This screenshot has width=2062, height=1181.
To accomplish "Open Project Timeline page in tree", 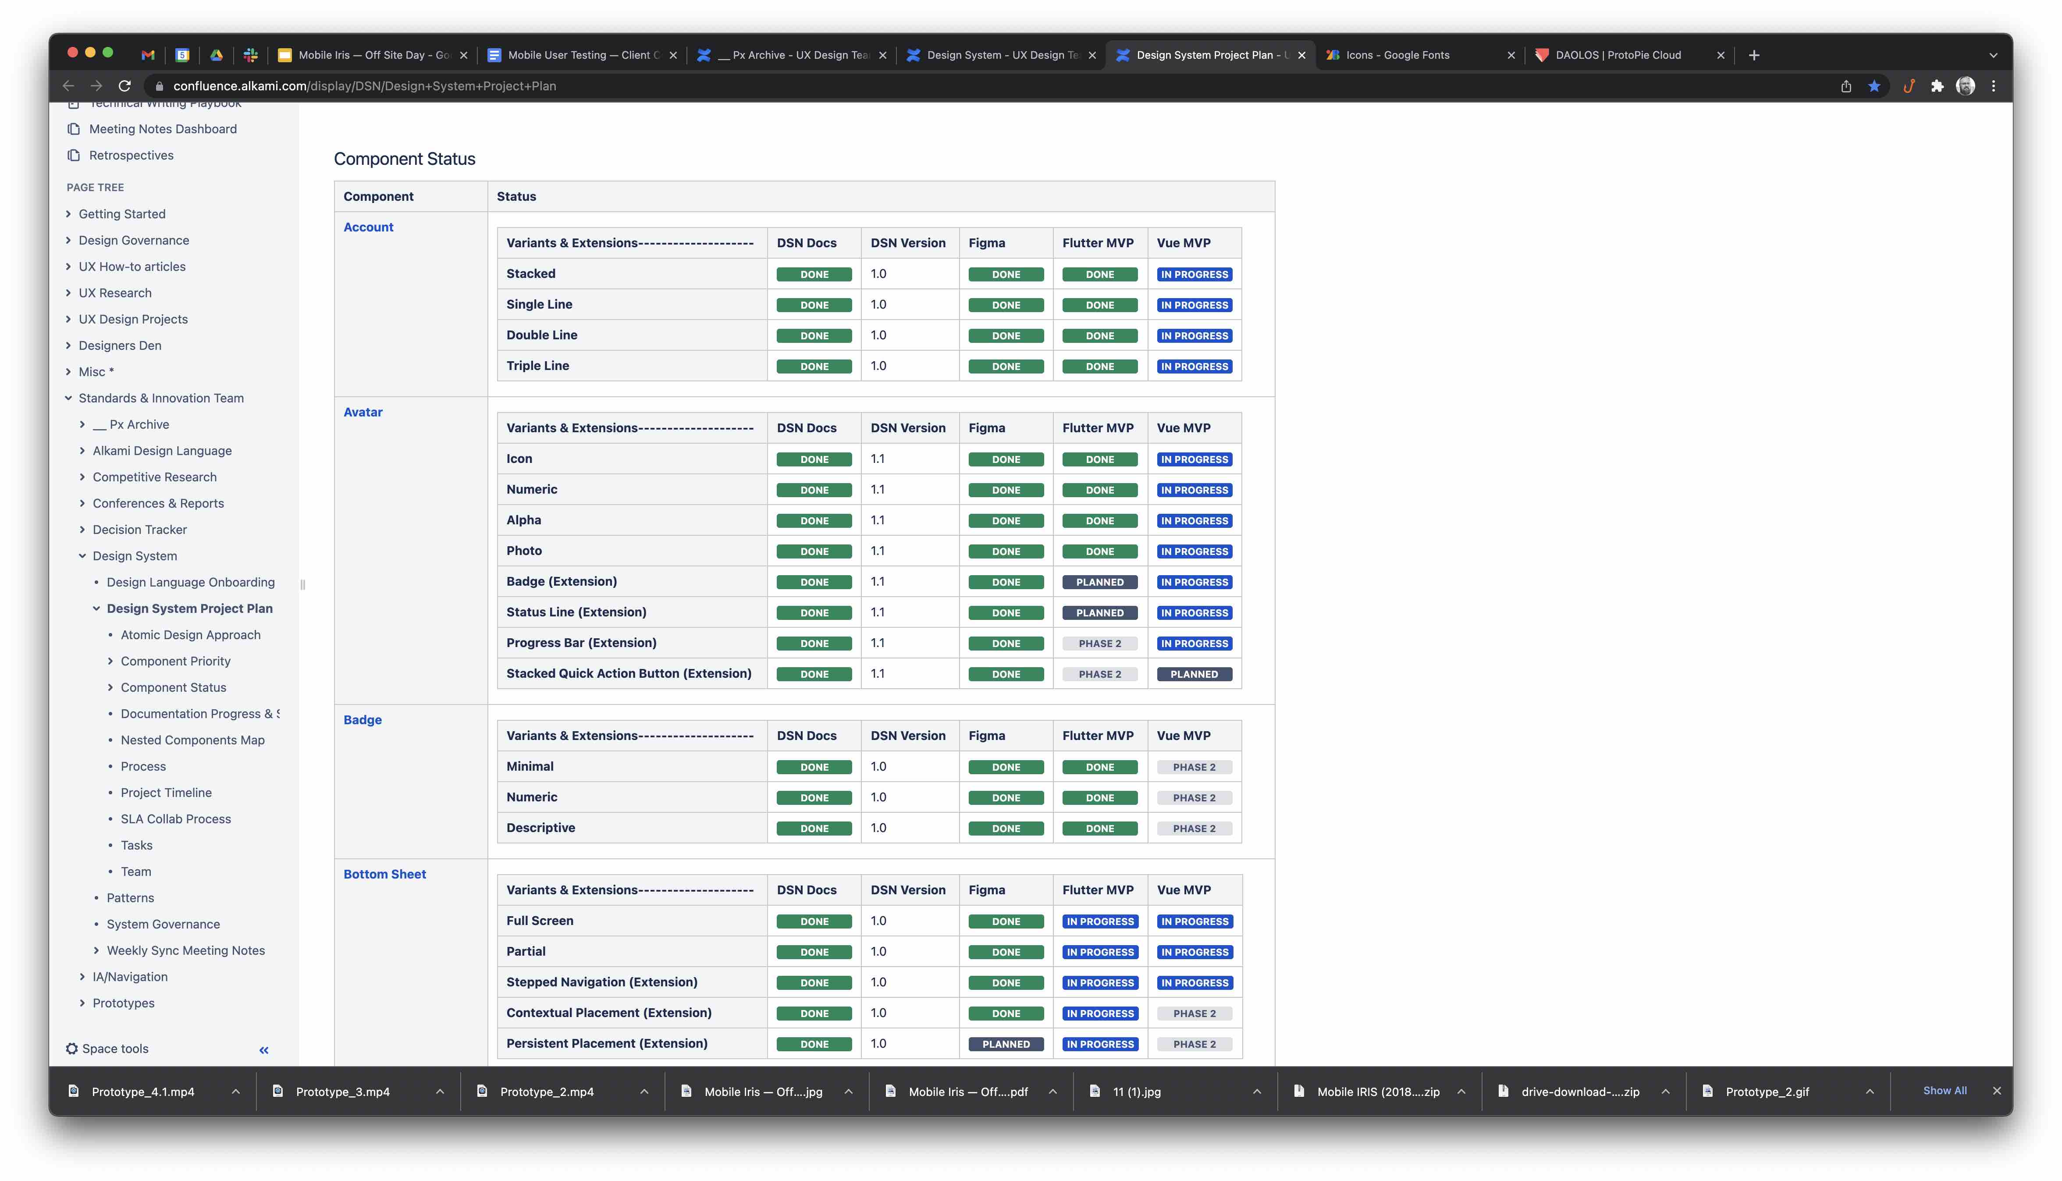I will pyautogui.click(x=166, y=793).
